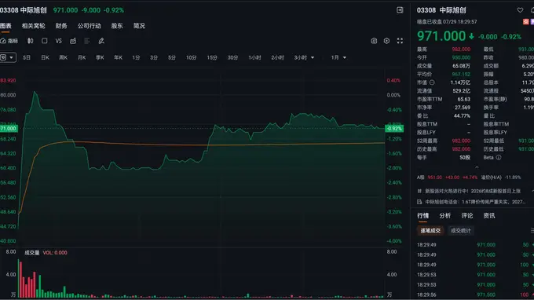Select the candlestick chart style icon
Screen dimensions: 534x300
(x=31, y=41)
